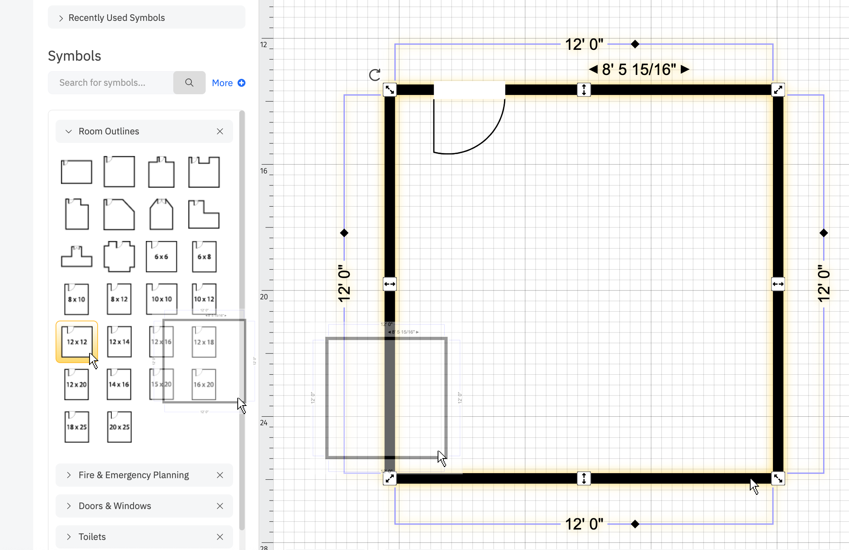Select the 6x6 room outline symbol
The height and width of the screenshot is (550, 849).
tap(161, 256)
